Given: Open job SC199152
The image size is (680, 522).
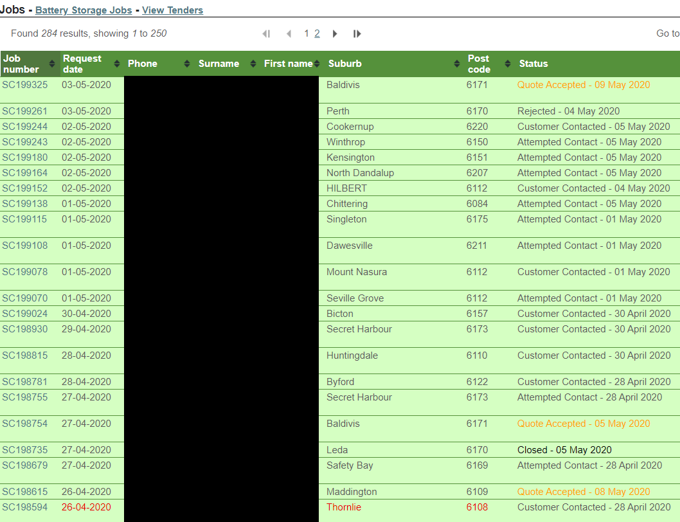Looking at the screenshot, I should [24, 188].
